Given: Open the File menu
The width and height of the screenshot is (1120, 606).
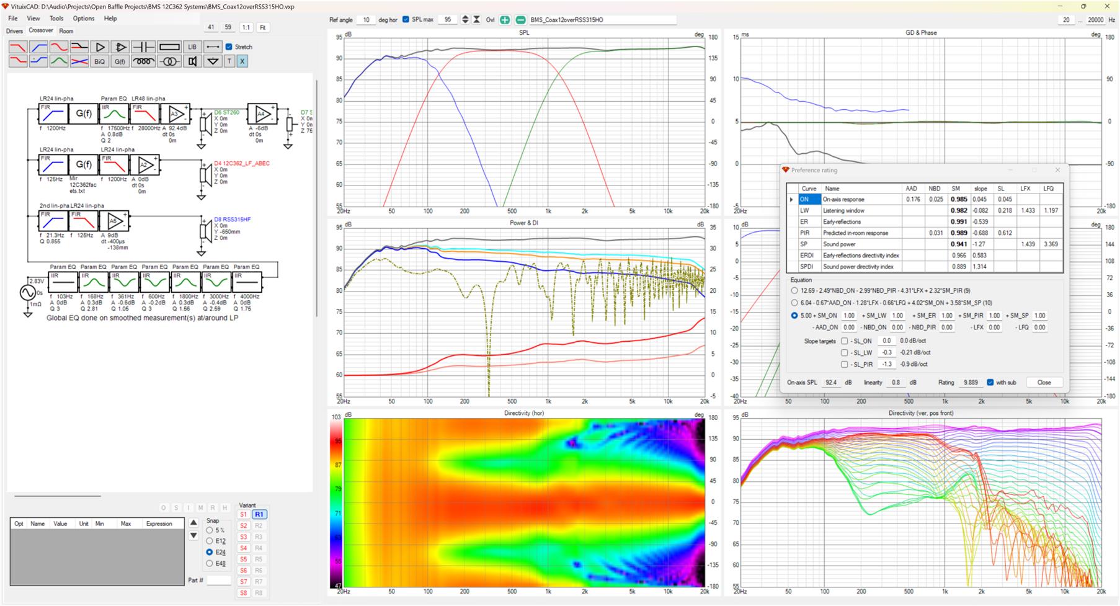Looking at the screenshot, I should [x=13, y=19].
